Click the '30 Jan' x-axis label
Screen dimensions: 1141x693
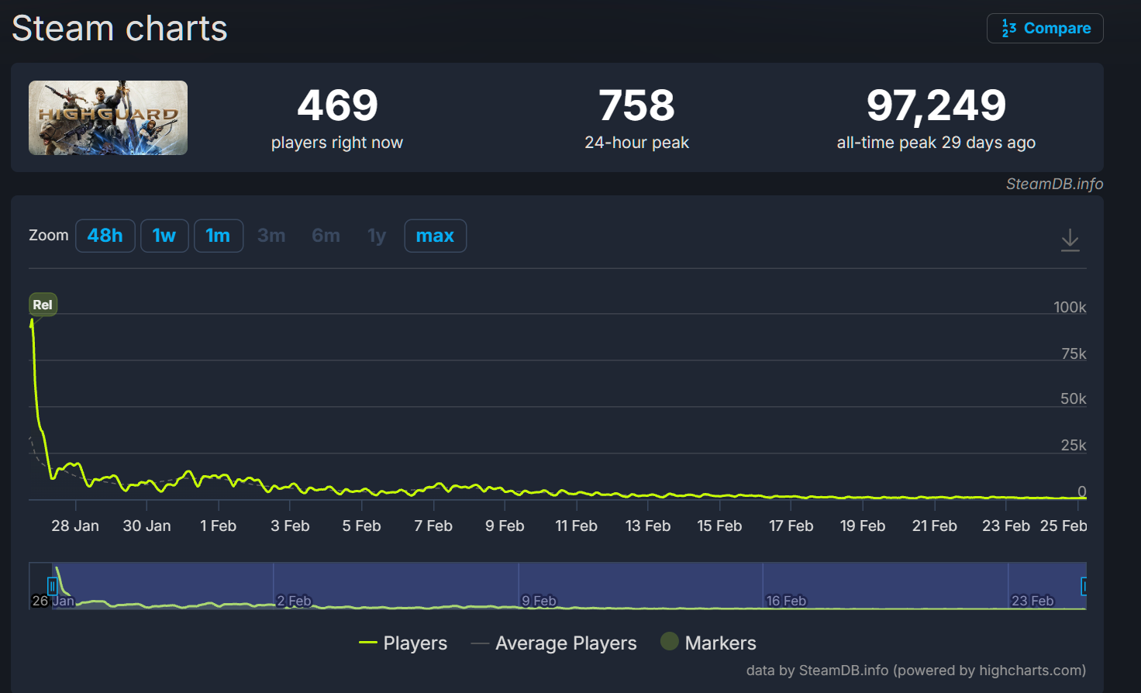(147, 526)
